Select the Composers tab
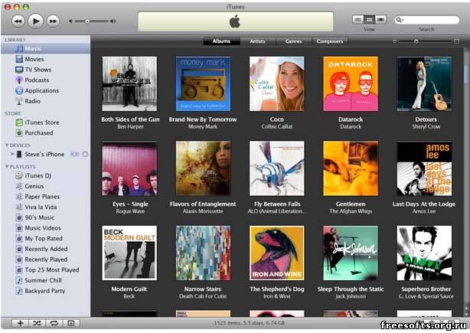This screenshot has width=470, height=333. pyautogui.click(x=330, y=41)
